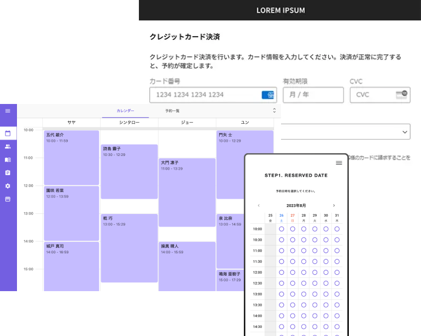This screenshot has height=336, width=421.
Task: Open settings gear in the sidebar
Action: 8,186
